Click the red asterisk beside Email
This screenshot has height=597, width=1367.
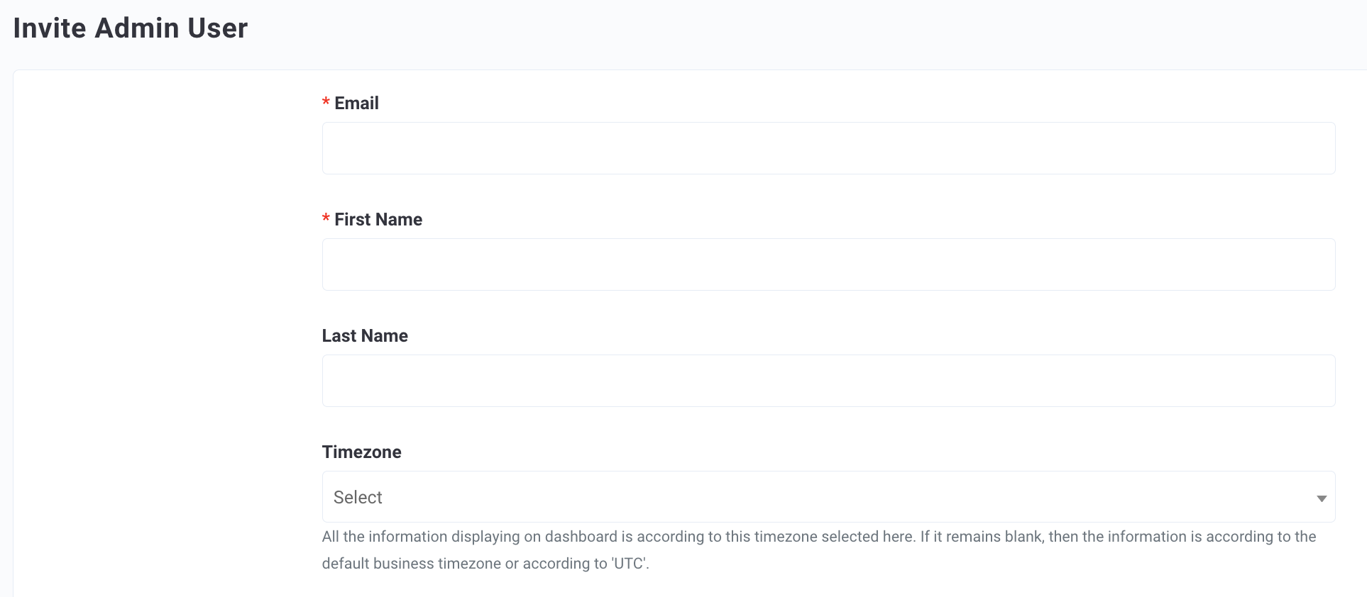pos(326,102)
